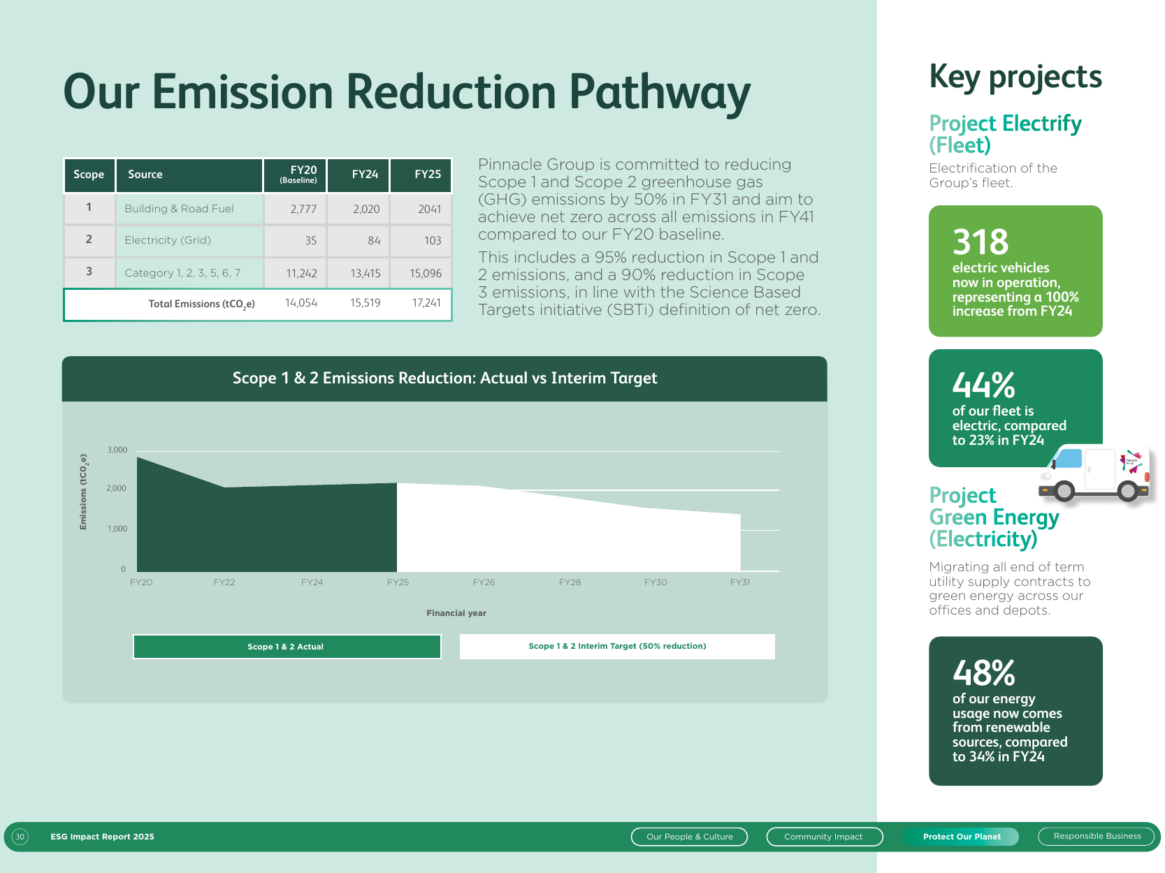Click the FY24 column header
The image size is (1165, 873).
click(359, 175)
